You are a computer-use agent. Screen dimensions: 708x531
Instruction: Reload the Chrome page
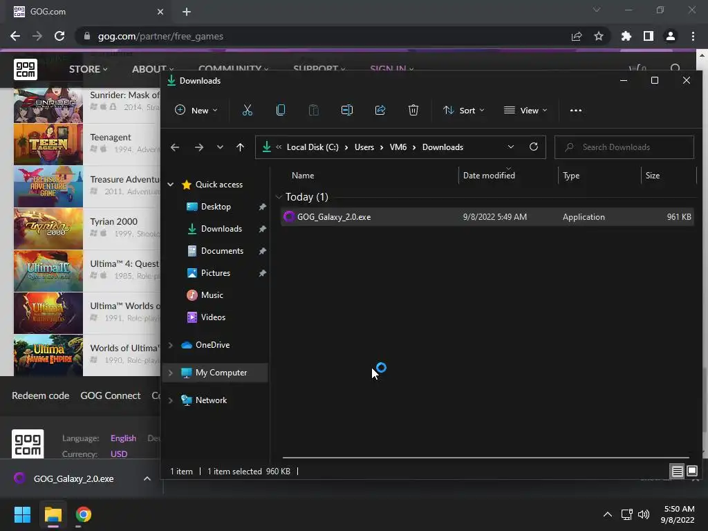(59, 36)
